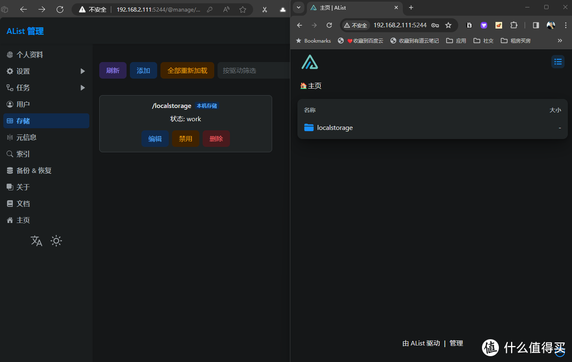572x362 pixels.
Task: Click the password key icon in right address bar
Action: 435,25
